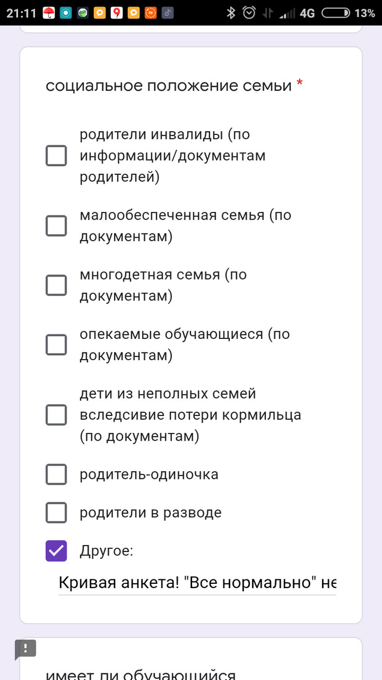Uncheck the "Другое" checkbox
This screenshot has width=382, height=680.
(x=56, y=551)
